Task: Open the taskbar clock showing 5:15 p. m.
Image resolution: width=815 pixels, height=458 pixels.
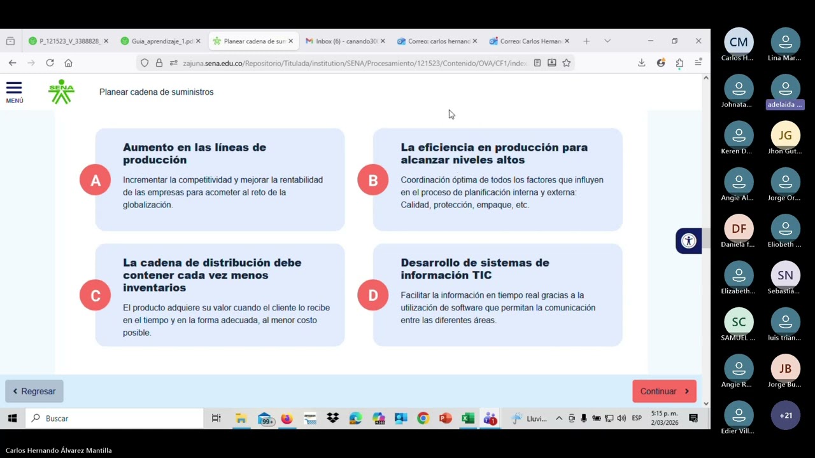Action: [664, 418]
